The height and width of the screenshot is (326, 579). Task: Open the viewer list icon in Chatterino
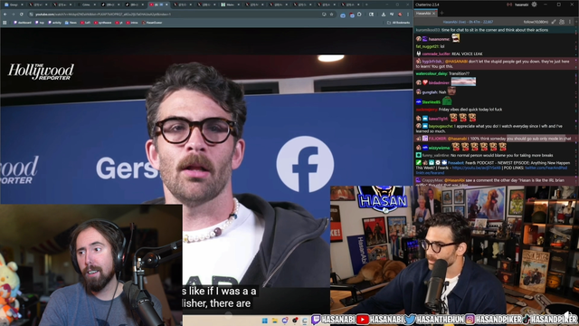pyautogui.click(x=562, y=22)
